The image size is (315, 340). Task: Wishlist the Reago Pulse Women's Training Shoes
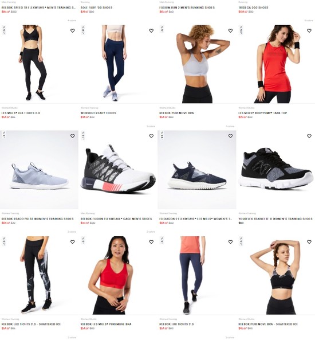[x=72, y=136]
